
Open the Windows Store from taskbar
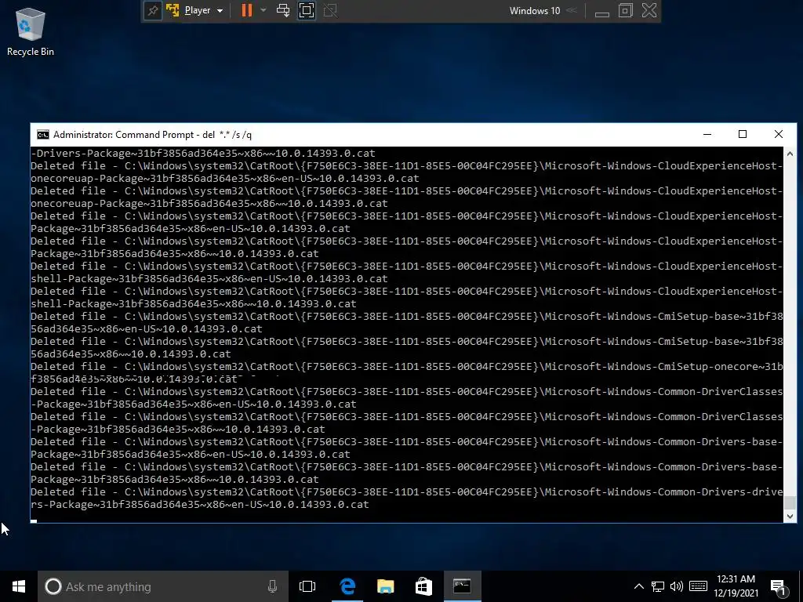tap(423, 586)
